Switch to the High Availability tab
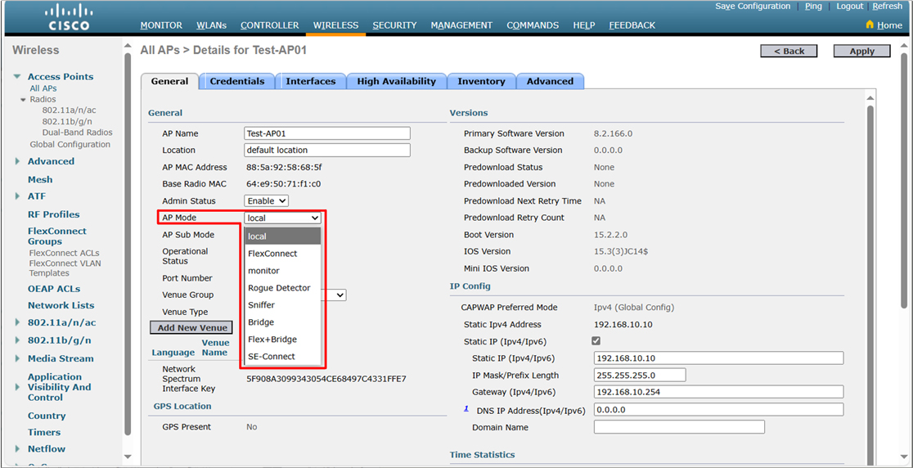 [x=397, y=82]
